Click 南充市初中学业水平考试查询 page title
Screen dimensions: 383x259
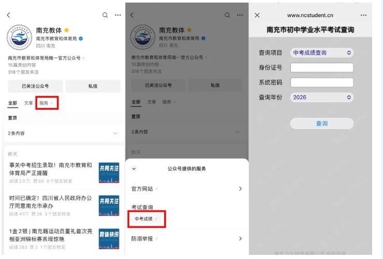pyautogui.click(x=310, y=30)
